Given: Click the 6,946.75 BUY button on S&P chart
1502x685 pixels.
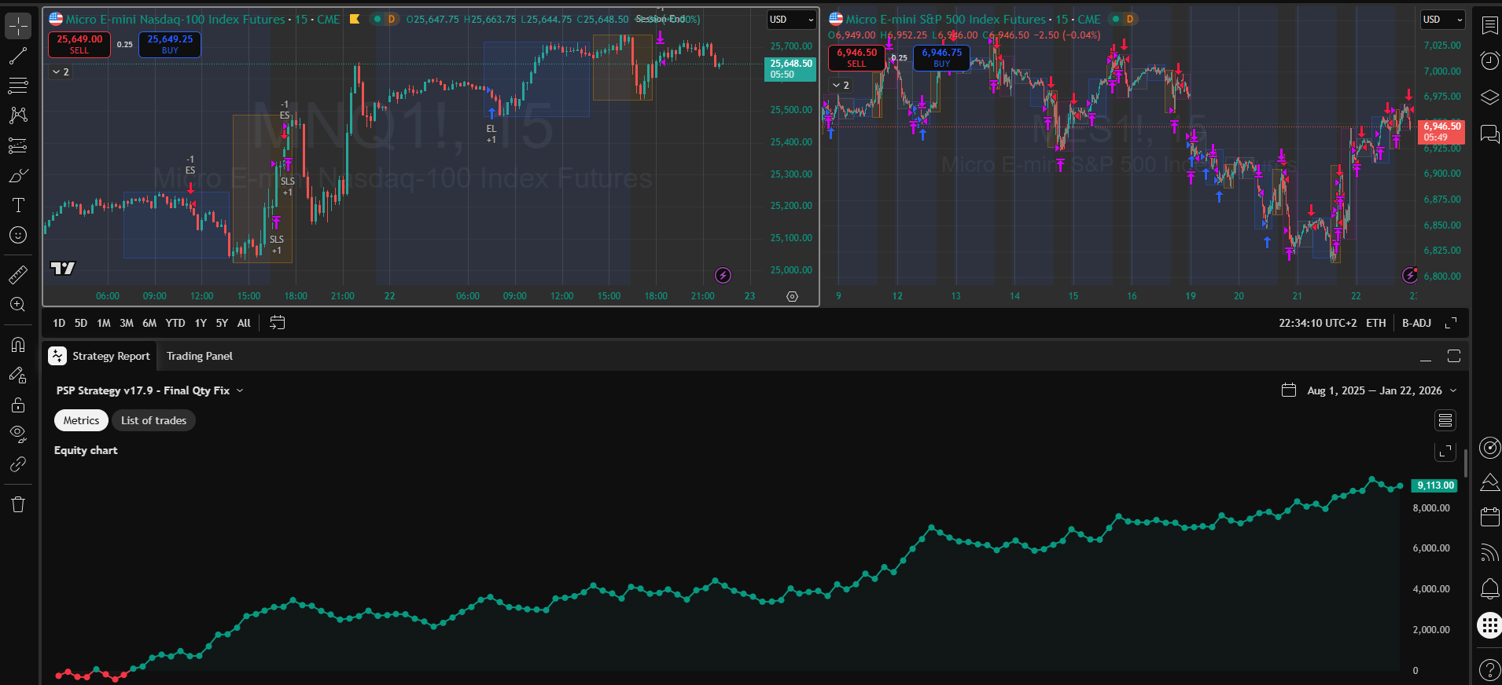Looking at the screenshot, I should 941,58.
